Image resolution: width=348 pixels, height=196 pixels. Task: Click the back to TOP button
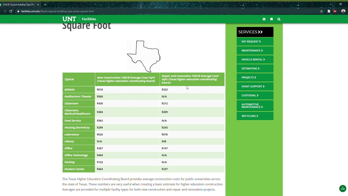343,188
